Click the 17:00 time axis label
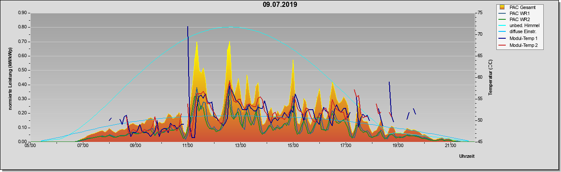Image resolution: width=561 pixels, height=172 pixels. click(x=345, y=146)
